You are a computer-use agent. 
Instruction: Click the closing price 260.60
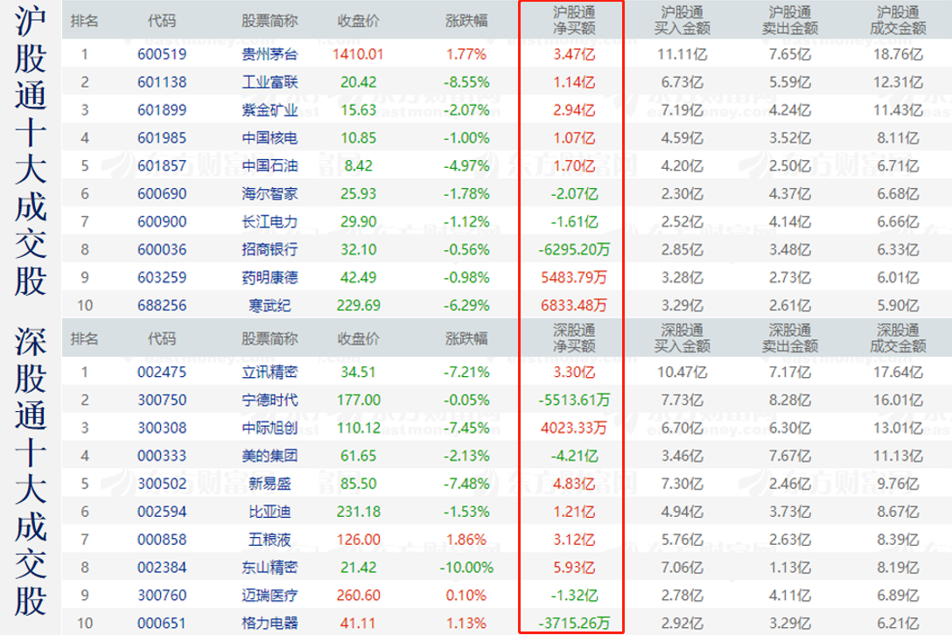tap(358, 596)
